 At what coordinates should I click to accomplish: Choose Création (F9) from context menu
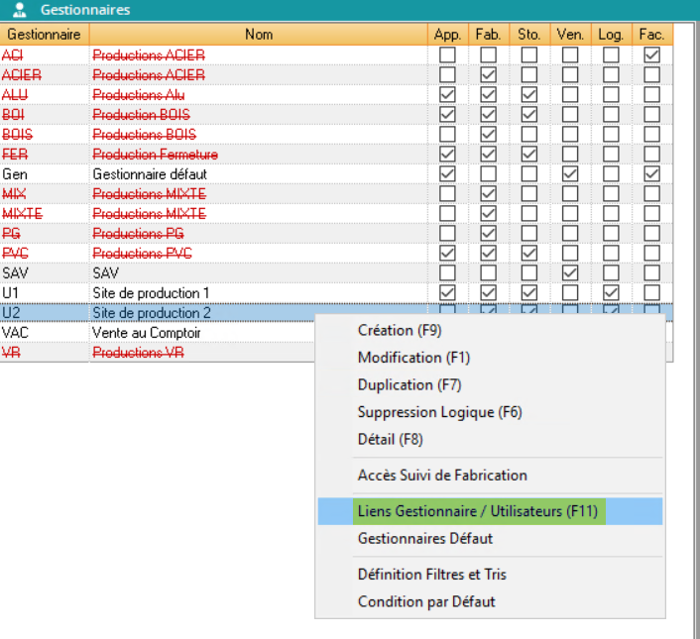click(400, 330)
